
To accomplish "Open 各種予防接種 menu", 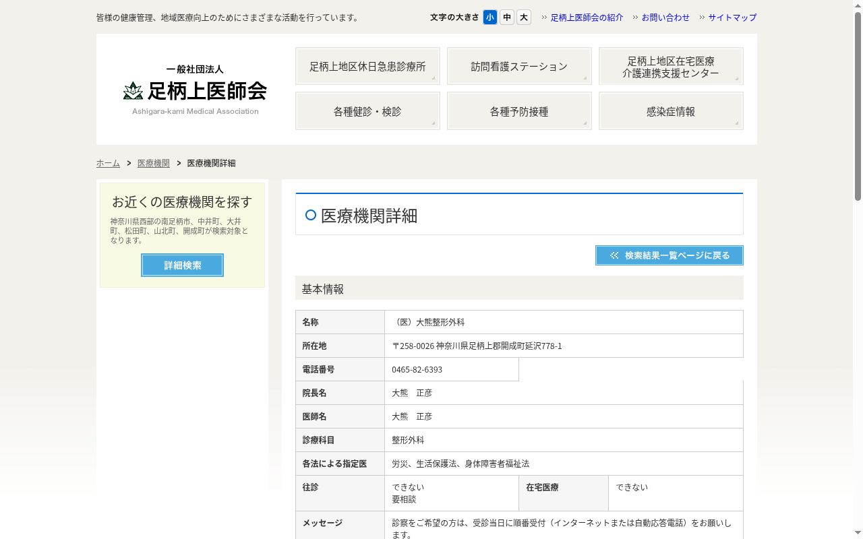I will coord(519,111).
